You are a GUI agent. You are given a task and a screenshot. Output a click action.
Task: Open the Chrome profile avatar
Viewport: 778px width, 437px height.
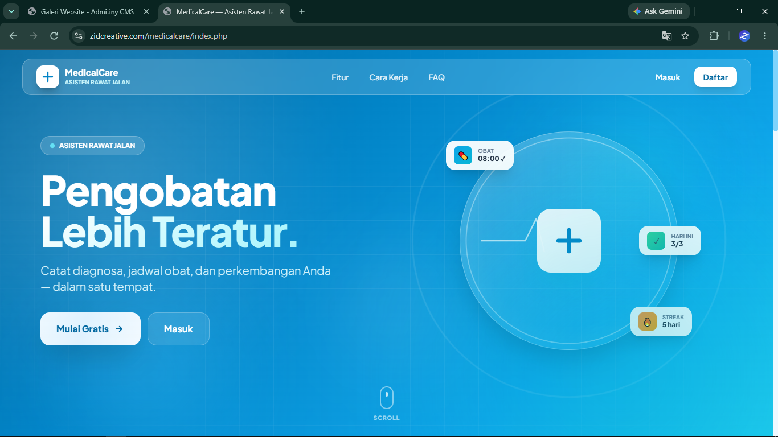coord(744,36)
